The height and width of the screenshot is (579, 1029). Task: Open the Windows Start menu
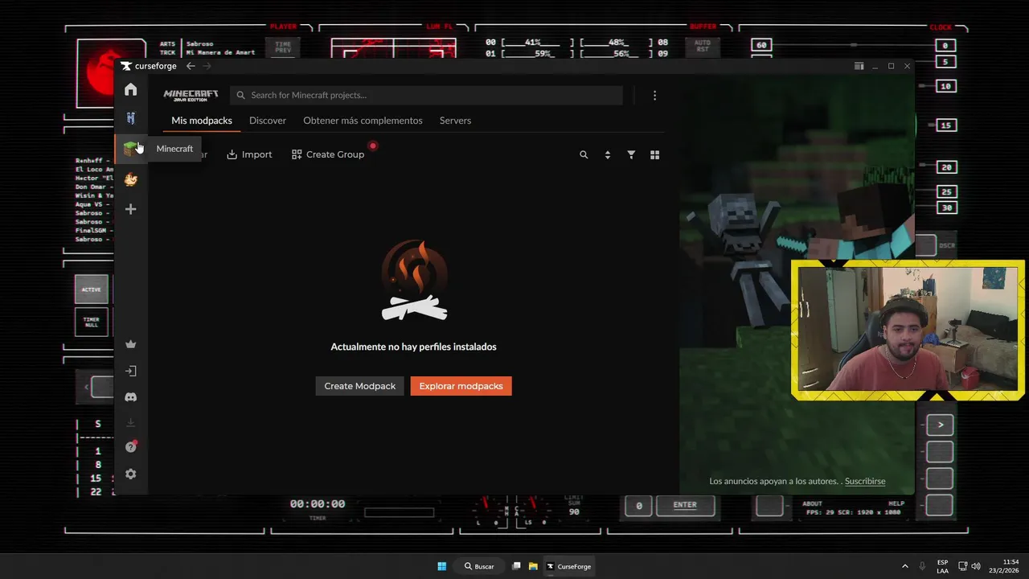pyautogui.click(x=441, y=566)
